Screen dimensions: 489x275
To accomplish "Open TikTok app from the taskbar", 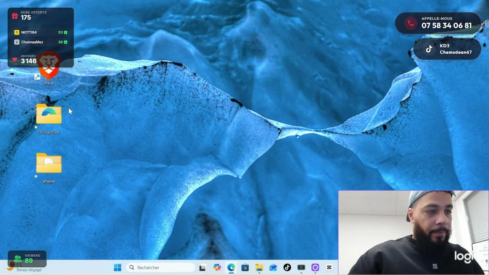I will [287, 267].
